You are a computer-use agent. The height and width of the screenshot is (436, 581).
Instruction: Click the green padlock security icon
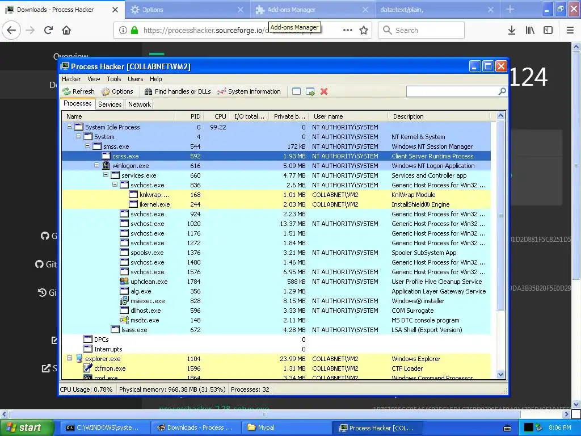tap(134, 30)
